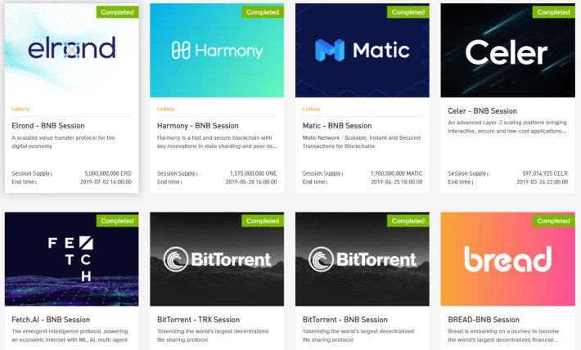Click End time label on Harmony card
The image size is (581, 350).
tap(169, 182)
